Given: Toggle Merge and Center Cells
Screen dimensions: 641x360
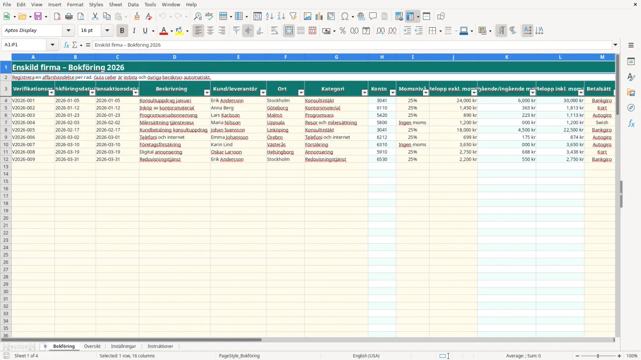Looking at the screenshot, I should [x=289, y=31].
